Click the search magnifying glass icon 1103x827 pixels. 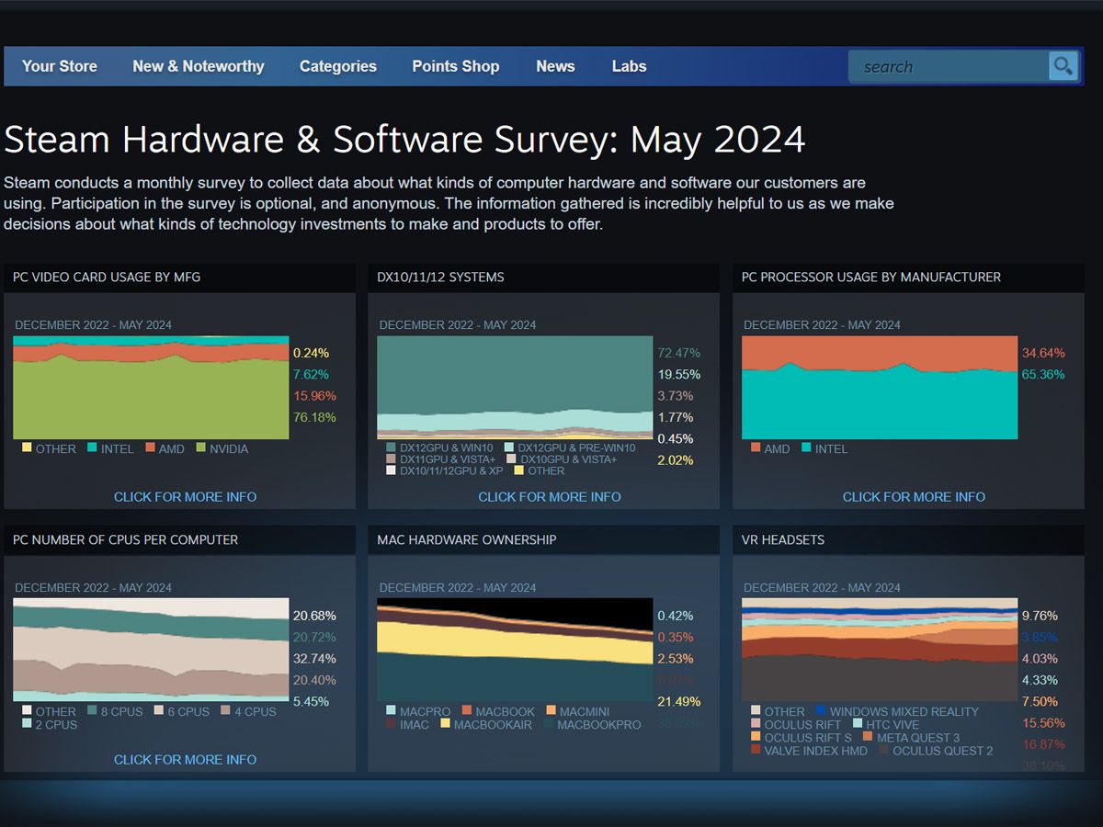point(1063,66)
